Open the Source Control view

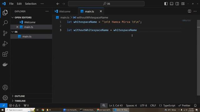[5, 33]
